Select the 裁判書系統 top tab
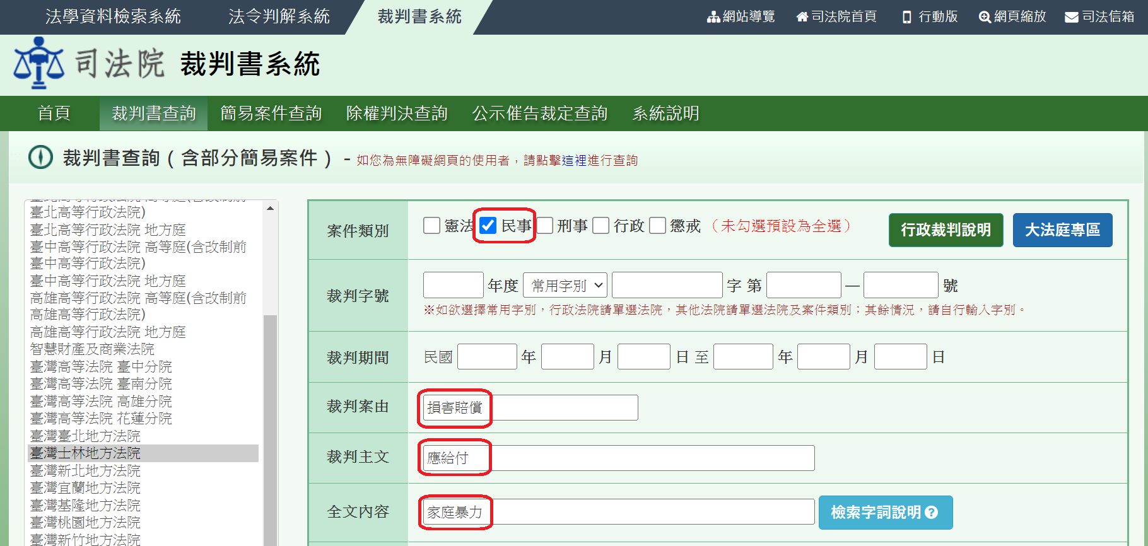The width and height of the screenshot is (1148, 546). click(419, 17)
